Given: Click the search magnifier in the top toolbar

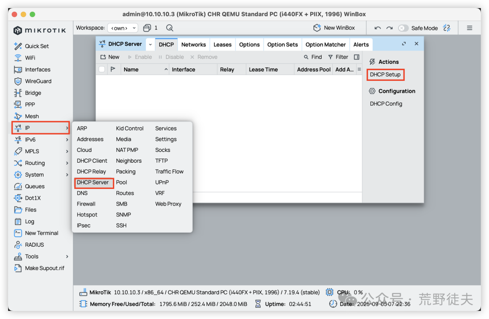Looking at the screenshot, I should [170, 28].
